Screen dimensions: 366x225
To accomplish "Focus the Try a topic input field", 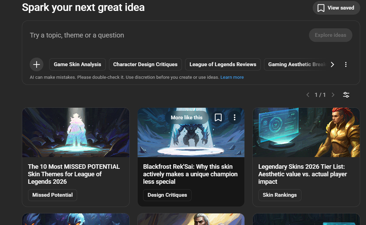I will (164, 35).
